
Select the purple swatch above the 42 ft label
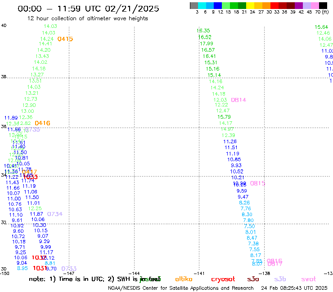coord(298,5)
